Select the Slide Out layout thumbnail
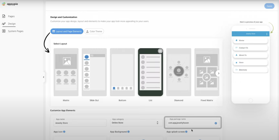 point(94,72)
